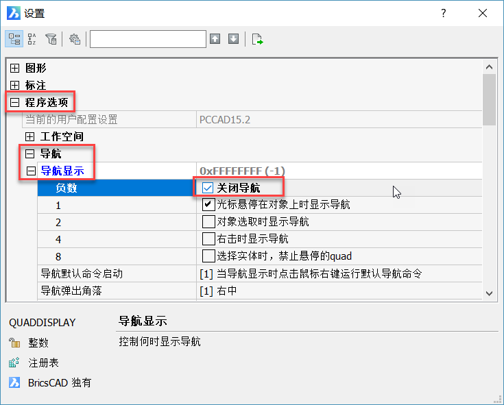Click the export settings icon

(257, 39)
